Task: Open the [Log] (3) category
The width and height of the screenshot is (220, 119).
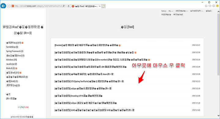Action: [x=13, y=85]
